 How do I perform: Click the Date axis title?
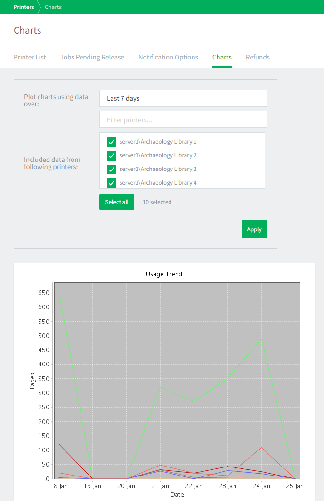(x=177, y=494)
